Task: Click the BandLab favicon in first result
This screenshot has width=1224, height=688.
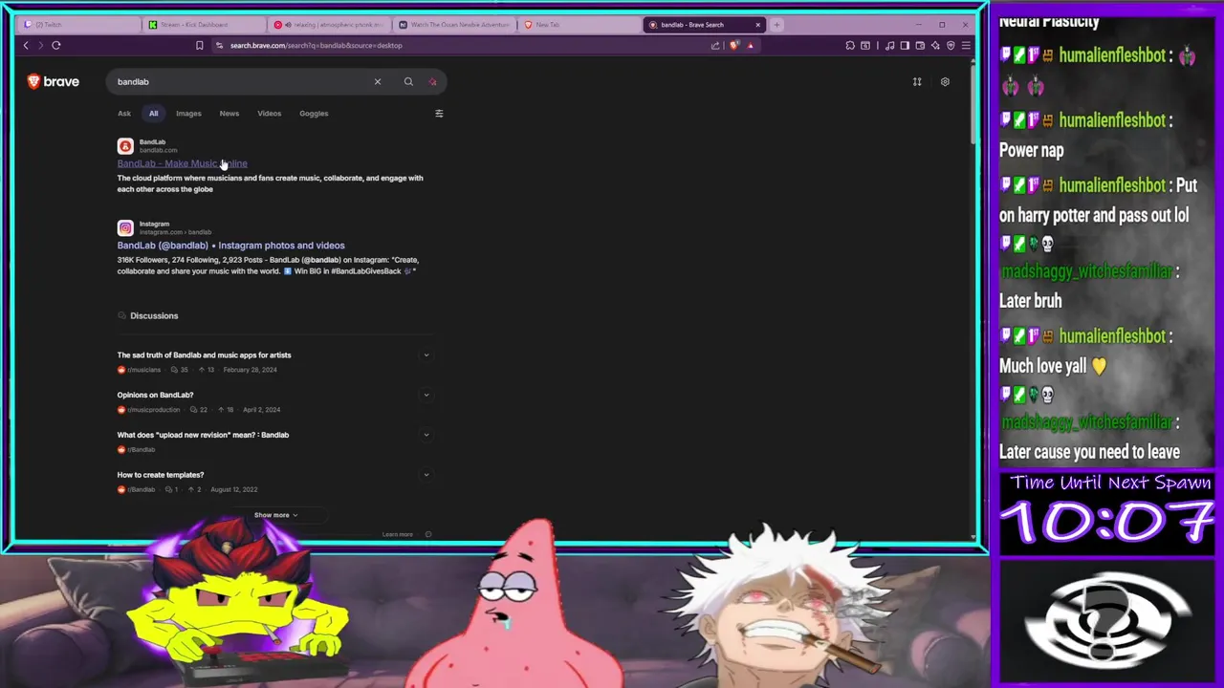Action: (x=125, y=146)
